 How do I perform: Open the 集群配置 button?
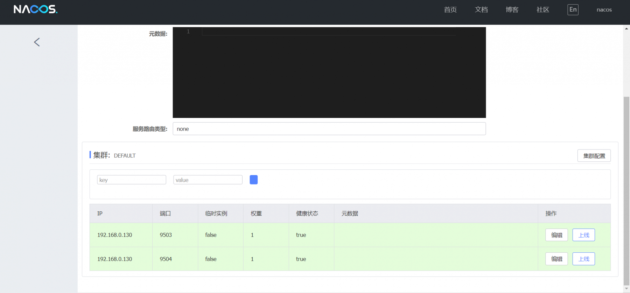(x=594, y=156)
